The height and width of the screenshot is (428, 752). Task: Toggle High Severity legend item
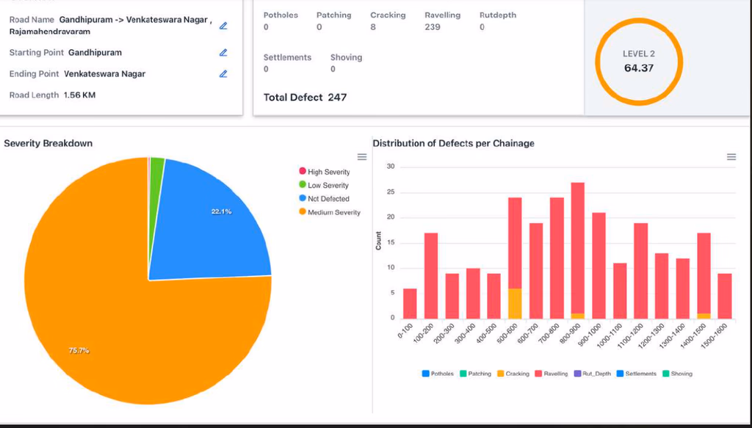(x=324, y=172)
